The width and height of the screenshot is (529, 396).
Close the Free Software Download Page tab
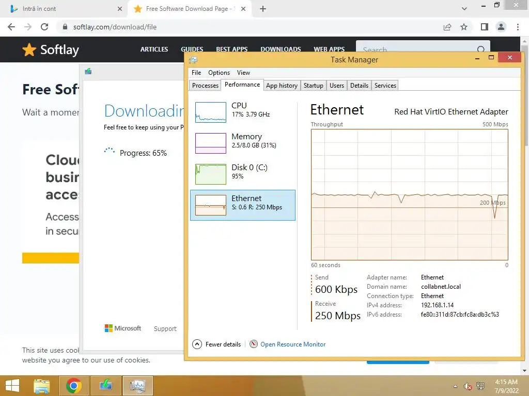(243, 9)
